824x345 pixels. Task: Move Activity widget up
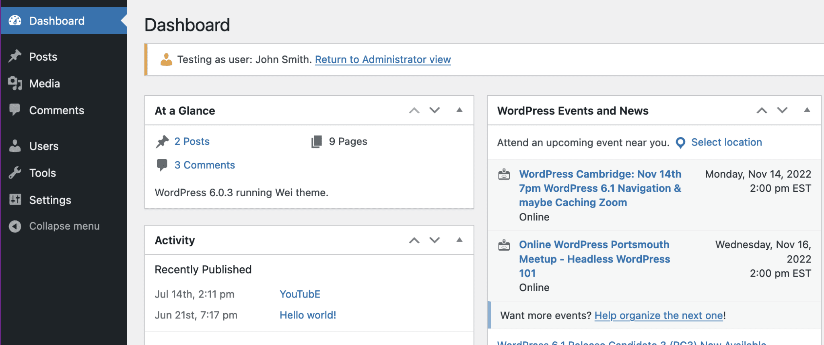[414, 240]
